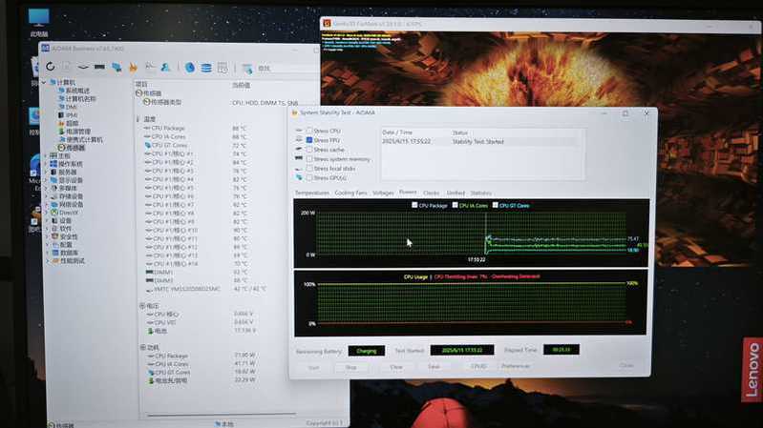This screenshot has width=763, height=428.
Task: Click the refresh icon in AIDA64 toolbar
Action: tap(50, 67)
